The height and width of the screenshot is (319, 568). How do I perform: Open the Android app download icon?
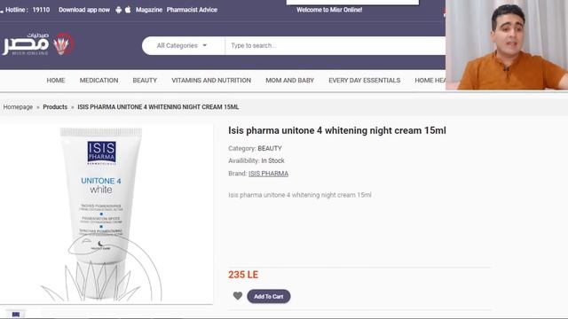click(x=118, y=10)
